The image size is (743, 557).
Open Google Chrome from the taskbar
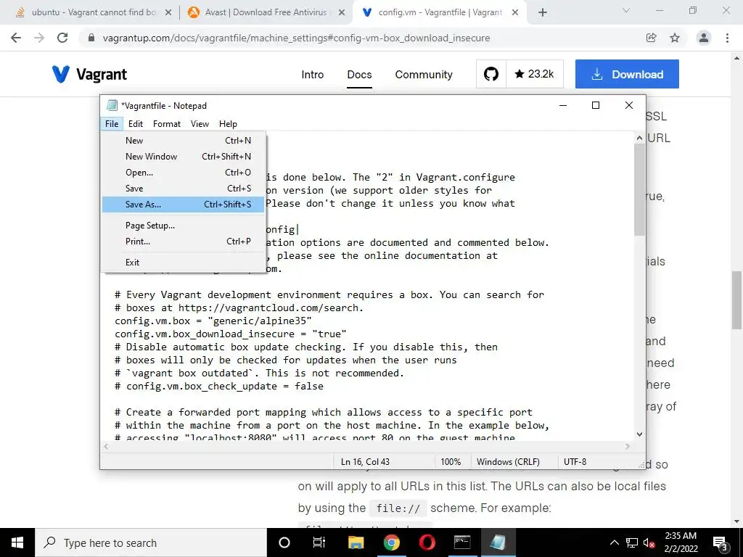tap(391, 542)
